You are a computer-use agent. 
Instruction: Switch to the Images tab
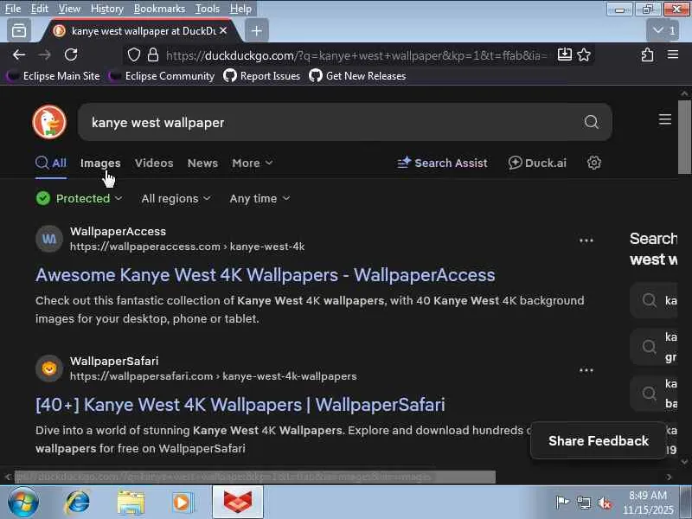pyautogui.click(x=100, y=163)
